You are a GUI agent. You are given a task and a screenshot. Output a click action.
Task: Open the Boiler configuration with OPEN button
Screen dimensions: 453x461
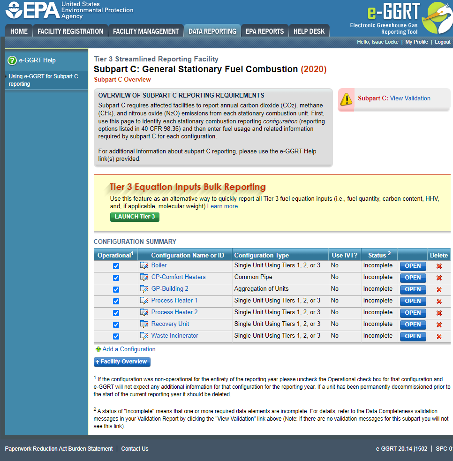(x=413, y=266)
